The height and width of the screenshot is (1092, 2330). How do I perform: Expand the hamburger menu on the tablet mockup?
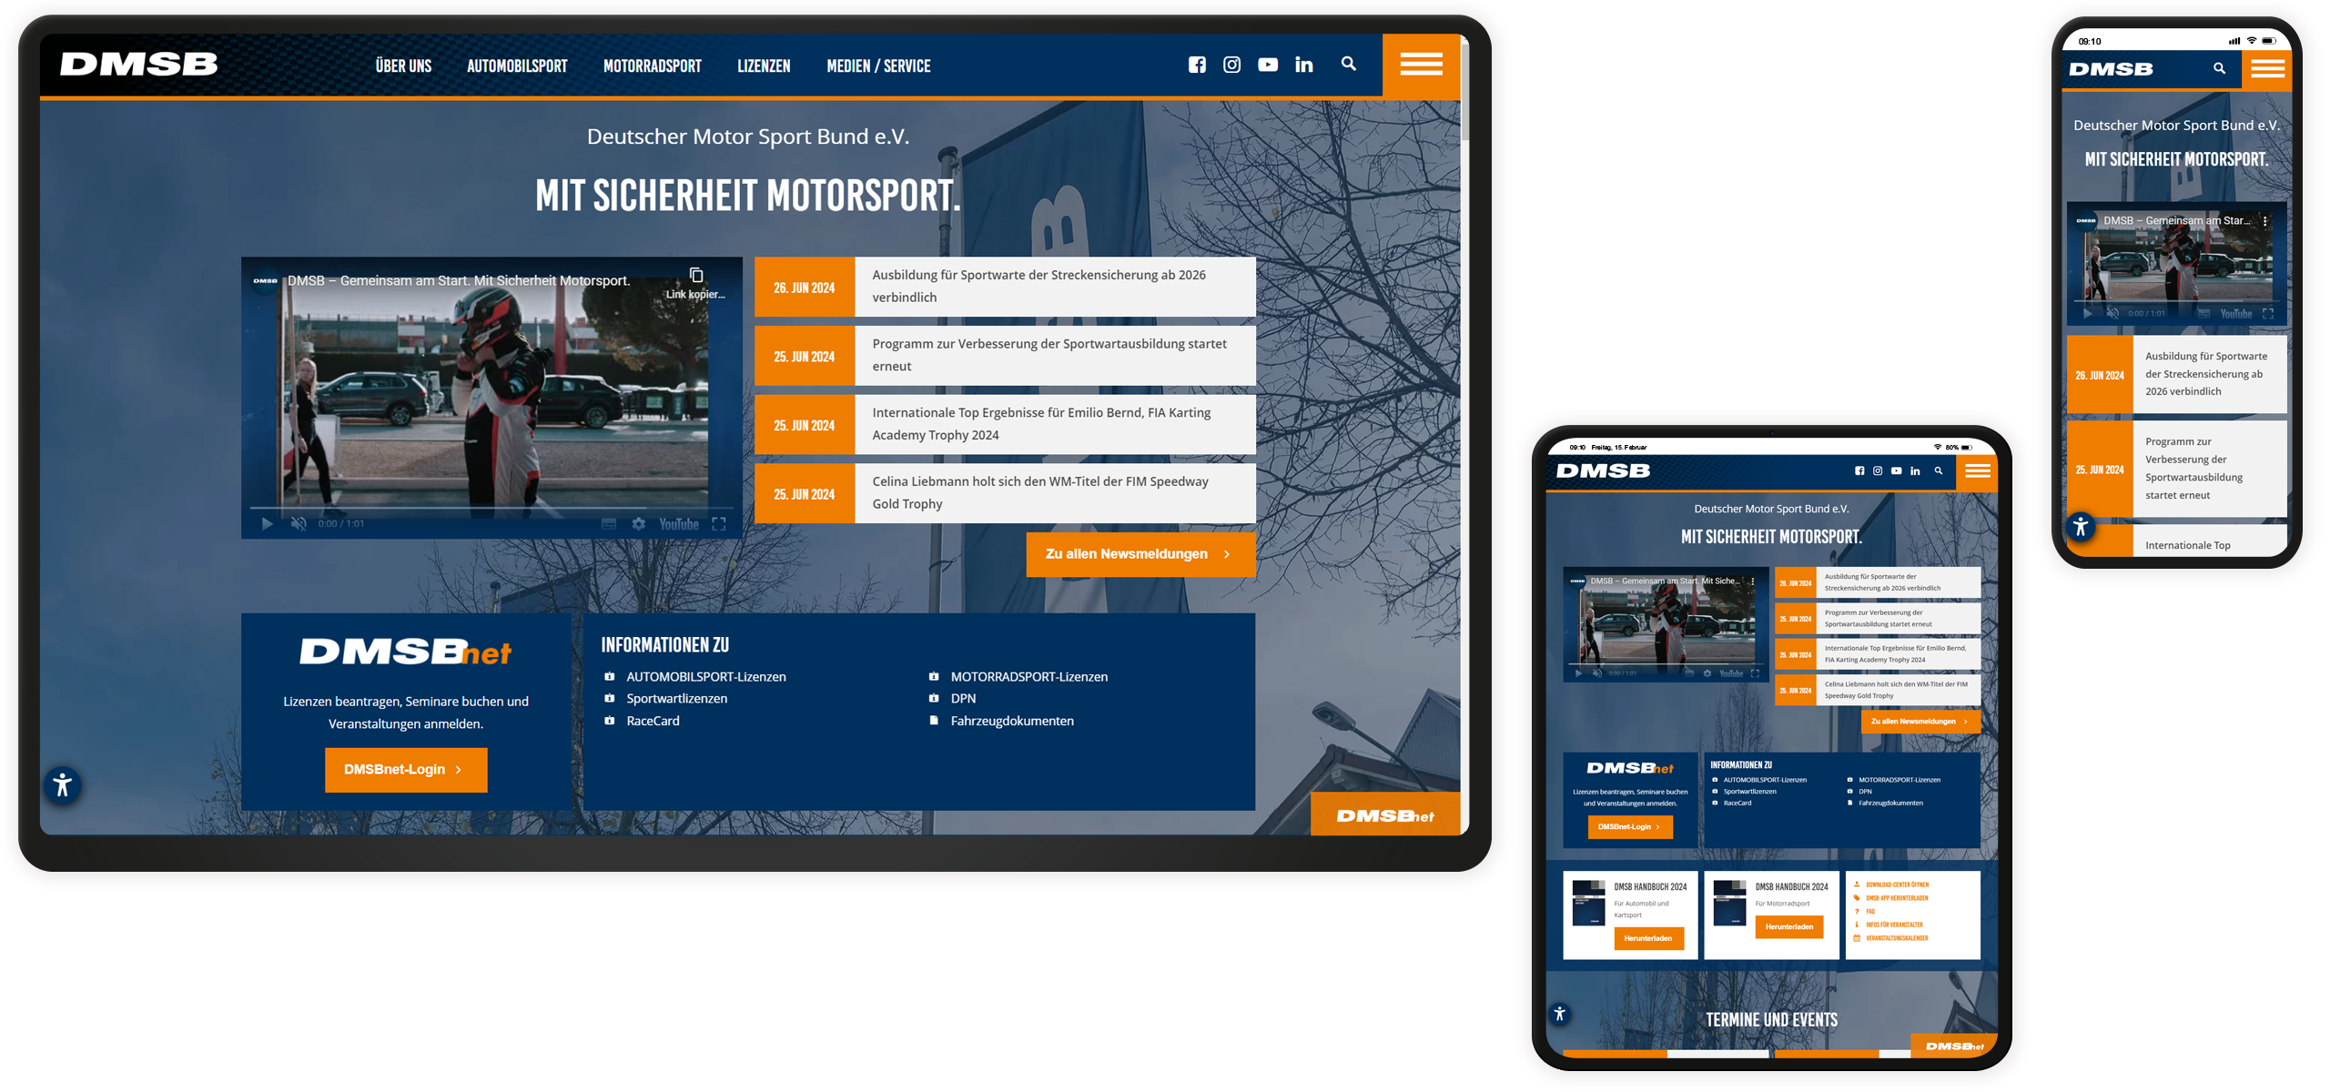click(1977, 470)
